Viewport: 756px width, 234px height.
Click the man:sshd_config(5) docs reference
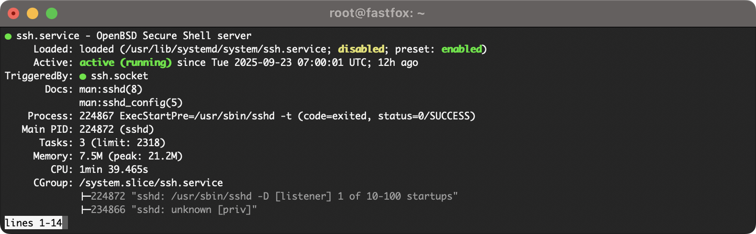pyautogui.click(x=131, y=103)
